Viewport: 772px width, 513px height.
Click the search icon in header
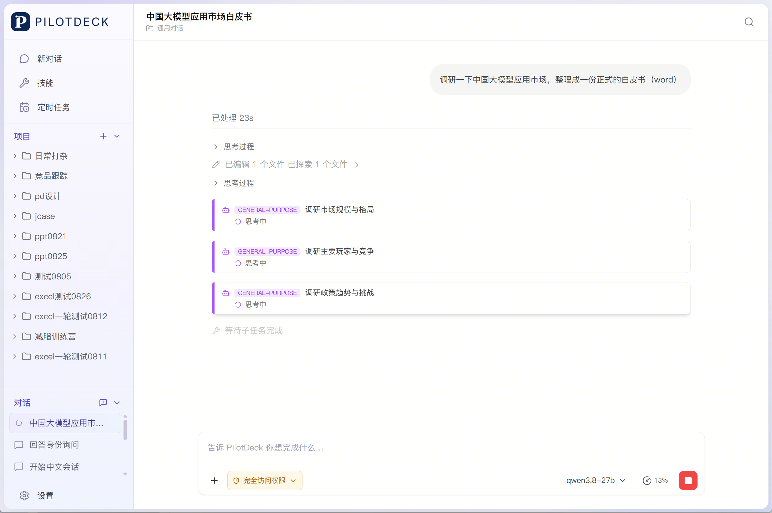[749, 22]
